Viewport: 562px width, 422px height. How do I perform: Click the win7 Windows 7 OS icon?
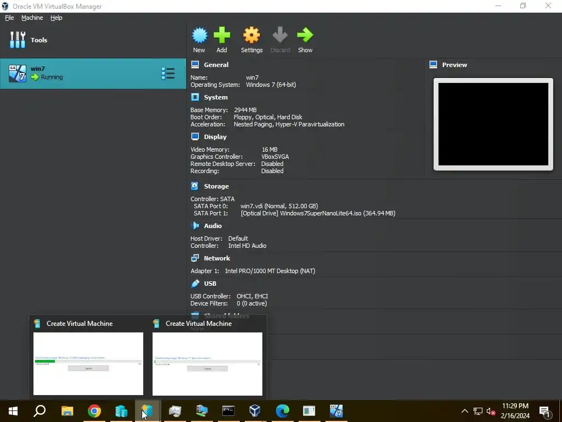pyautogui.click(x=17, y=74)
